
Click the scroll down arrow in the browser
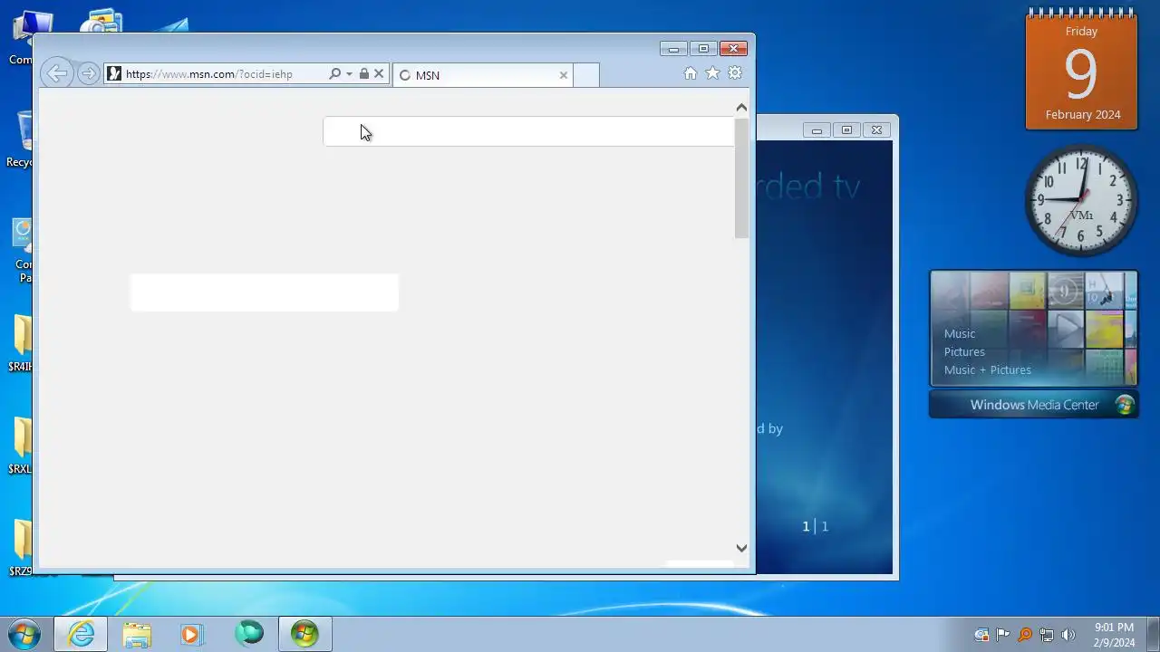coord(741,548)
